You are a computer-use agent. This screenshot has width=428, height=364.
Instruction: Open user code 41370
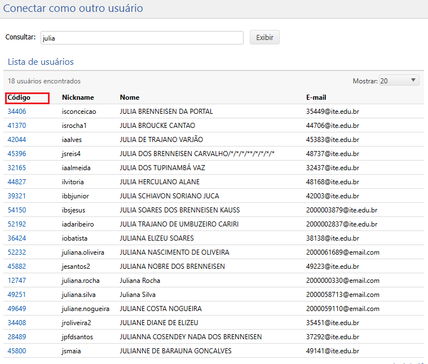coord(17,126)
